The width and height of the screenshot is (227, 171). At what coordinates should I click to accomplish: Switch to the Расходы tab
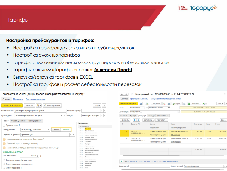[x=151, y=116]
